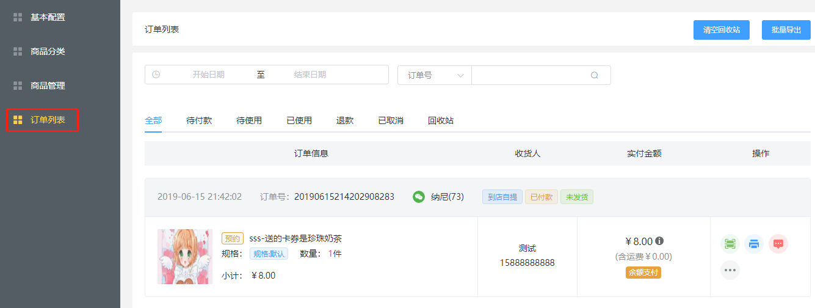Screen dimensions: 815x308
Task: Click the info icon beside ¥8.00
Action: pyautogui.click(x=659, y=241)
